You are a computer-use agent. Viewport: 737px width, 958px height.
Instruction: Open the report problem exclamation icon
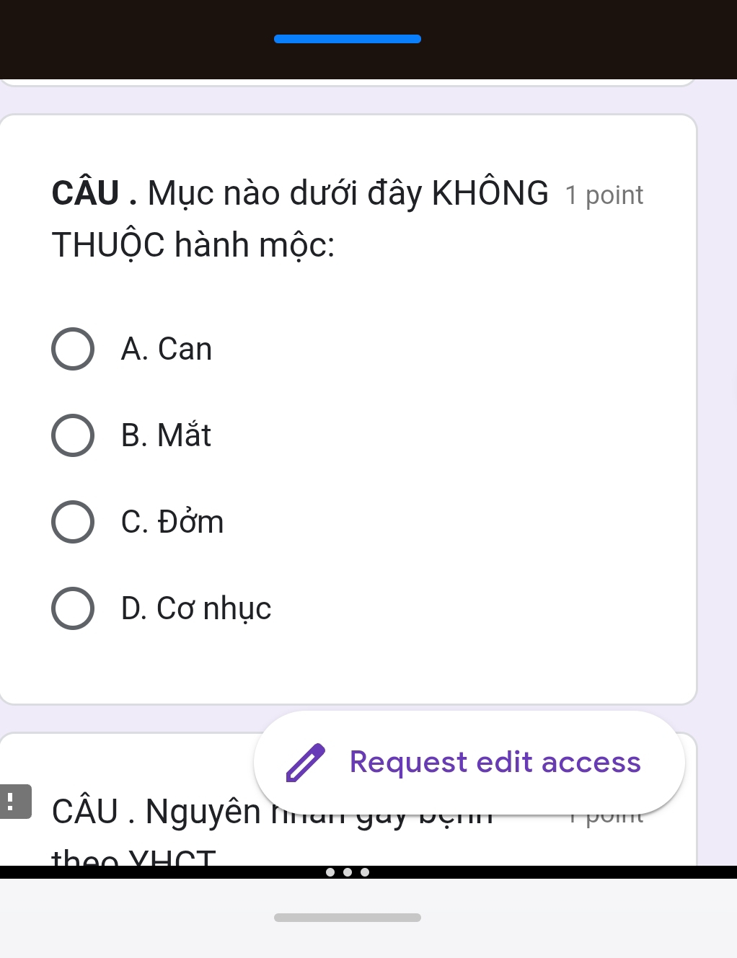coord(14,802)
